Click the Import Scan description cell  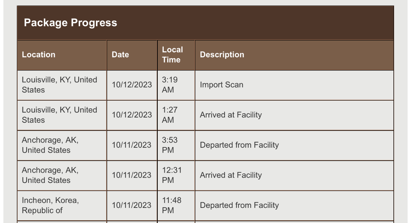(x=294, y=85)
